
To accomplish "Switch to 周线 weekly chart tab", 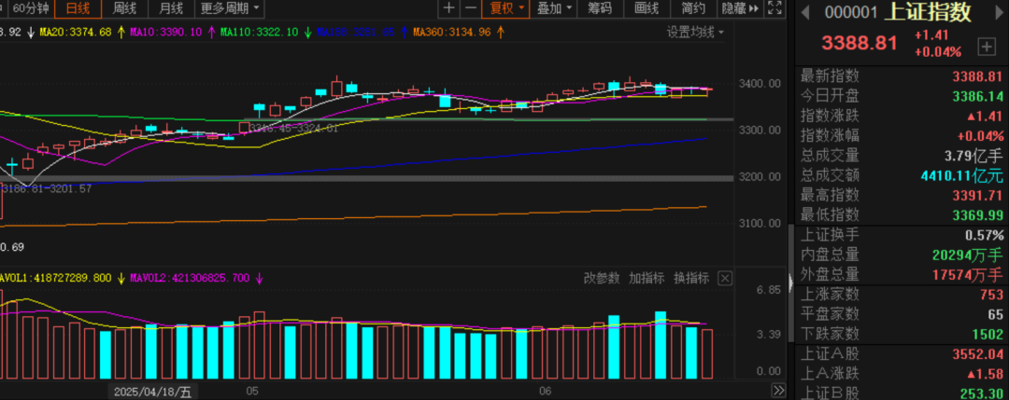I will click(125, 8).
